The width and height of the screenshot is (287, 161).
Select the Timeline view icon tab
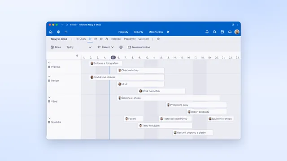(x=90, y=39)
